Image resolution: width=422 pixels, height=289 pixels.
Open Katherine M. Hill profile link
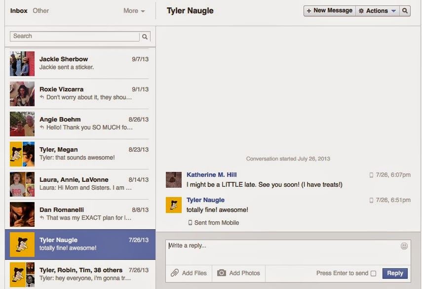212,175
